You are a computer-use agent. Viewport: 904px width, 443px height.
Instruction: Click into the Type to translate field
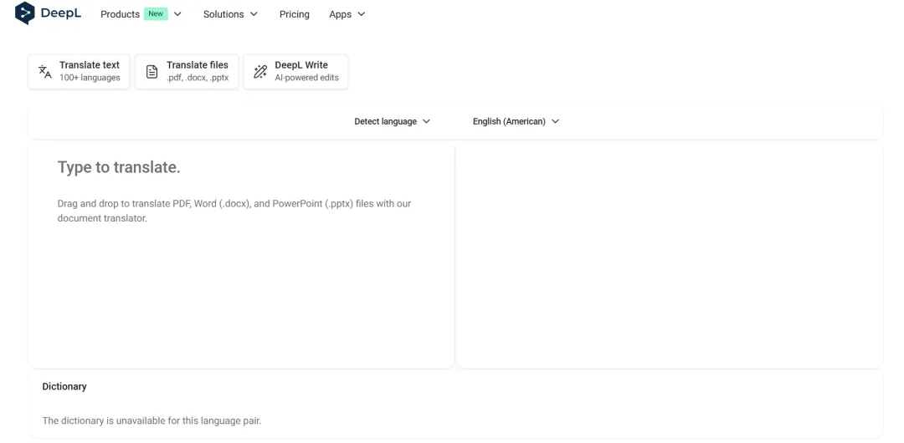click(241, 256)
